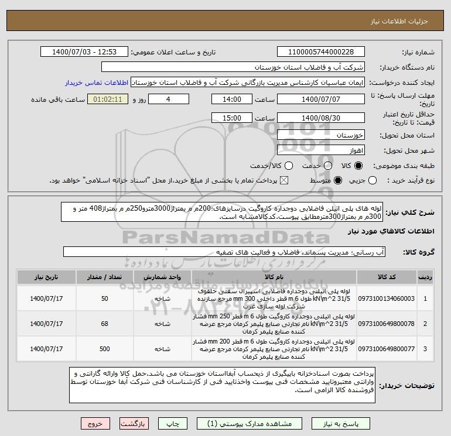Click the توضیحات خریدار notes box
The height and width of the screenshot is (436, 451).
222,385
